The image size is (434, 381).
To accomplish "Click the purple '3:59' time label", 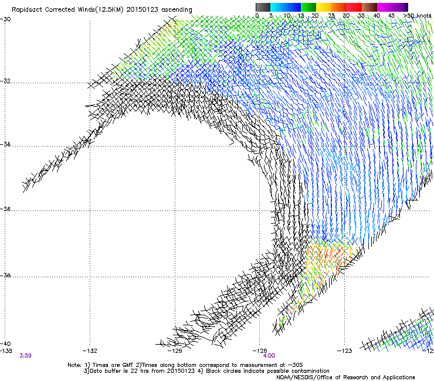I will 25,356.
